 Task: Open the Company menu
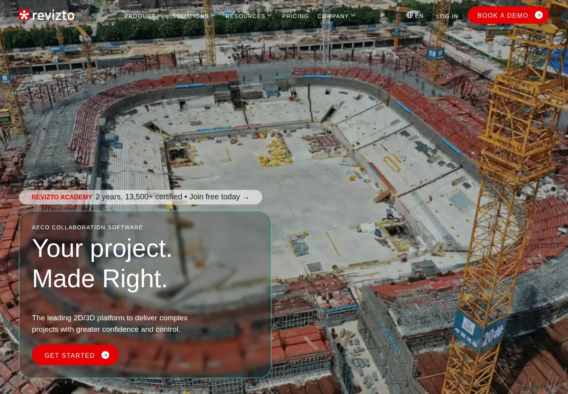point(336,16)
